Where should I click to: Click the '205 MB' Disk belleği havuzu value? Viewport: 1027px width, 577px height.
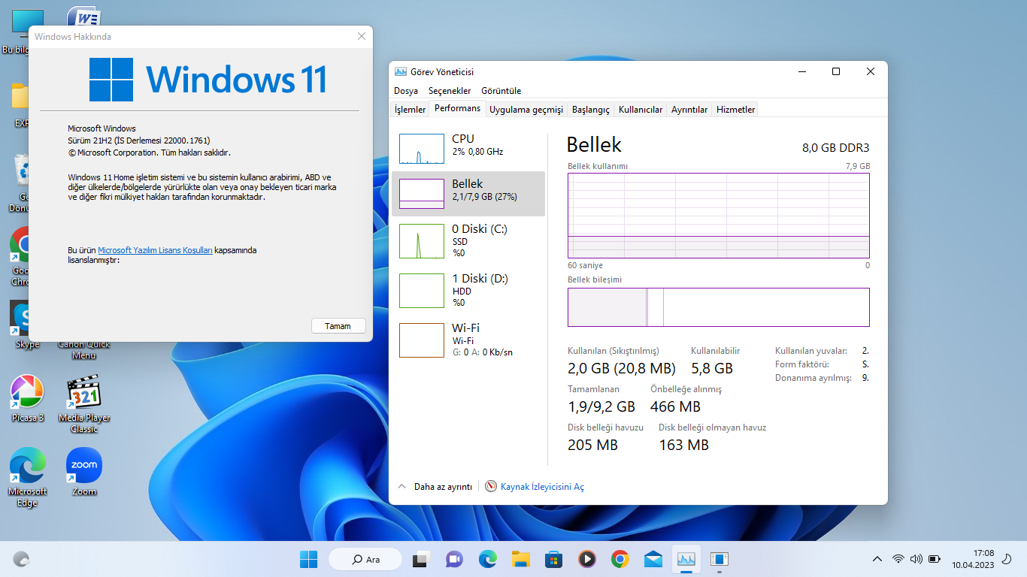[592, 445]
